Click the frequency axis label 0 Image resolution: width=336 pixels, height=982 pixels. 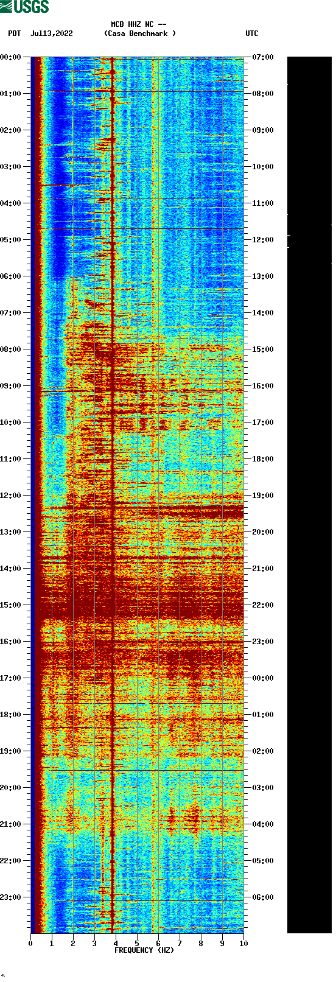30,944
